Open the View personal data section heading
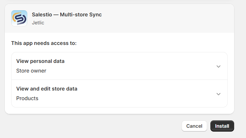 pos(40,61)
